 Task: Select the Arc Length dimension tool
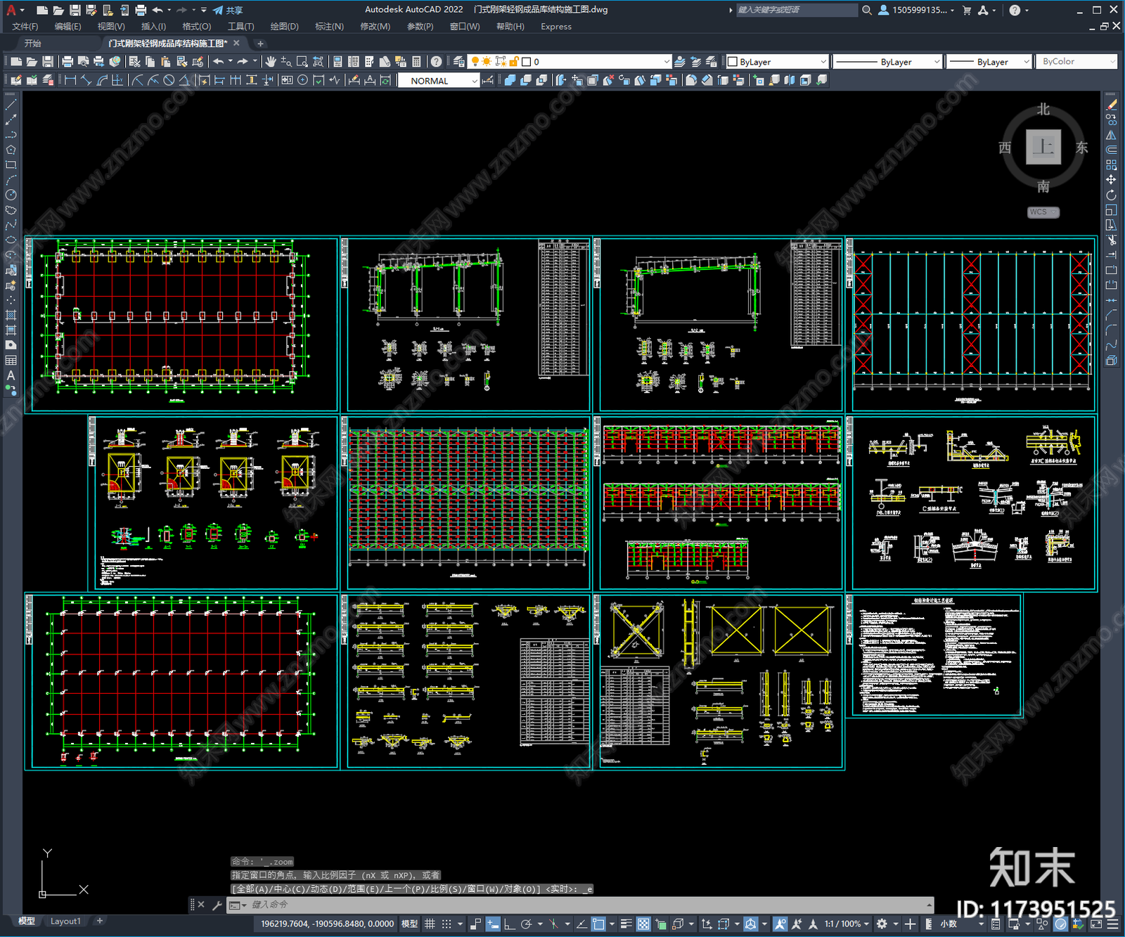102,80
